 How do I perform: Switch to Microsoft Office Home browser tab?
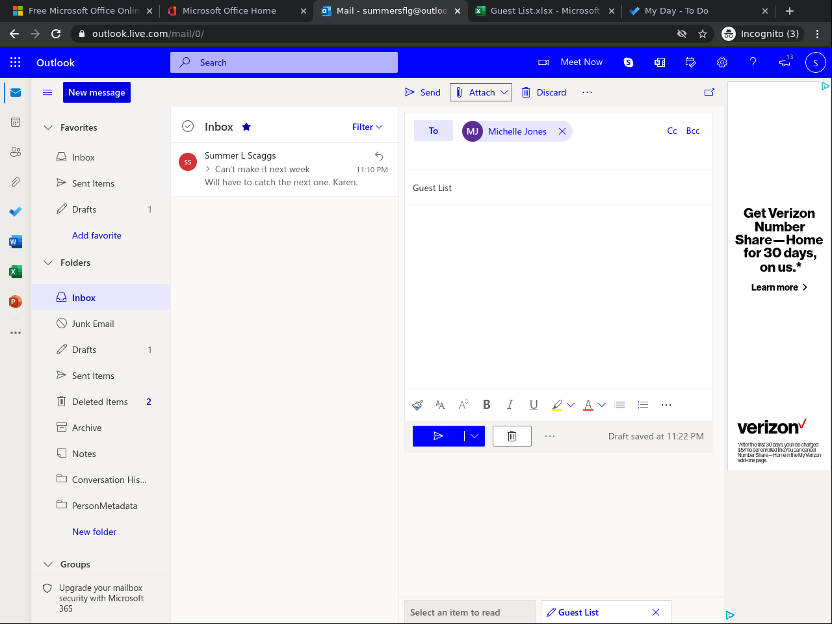click(236, 11)
